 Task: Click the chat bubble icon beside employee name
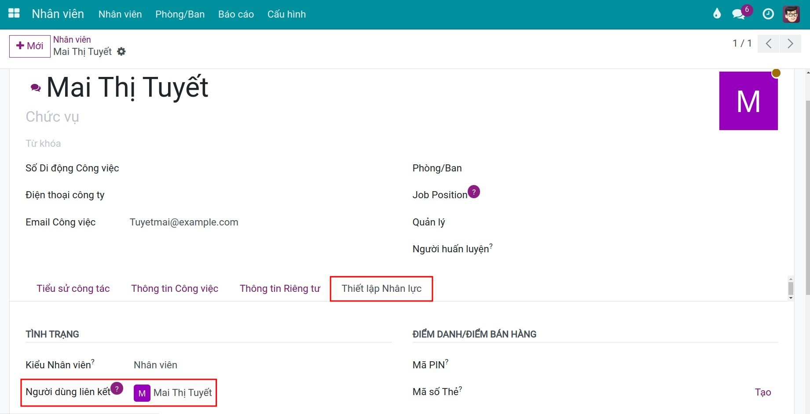click(x=36, y=88)
